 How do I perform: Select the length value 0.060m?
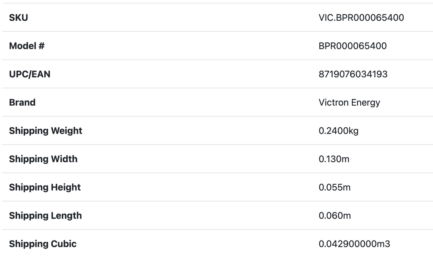pos(334,216)
